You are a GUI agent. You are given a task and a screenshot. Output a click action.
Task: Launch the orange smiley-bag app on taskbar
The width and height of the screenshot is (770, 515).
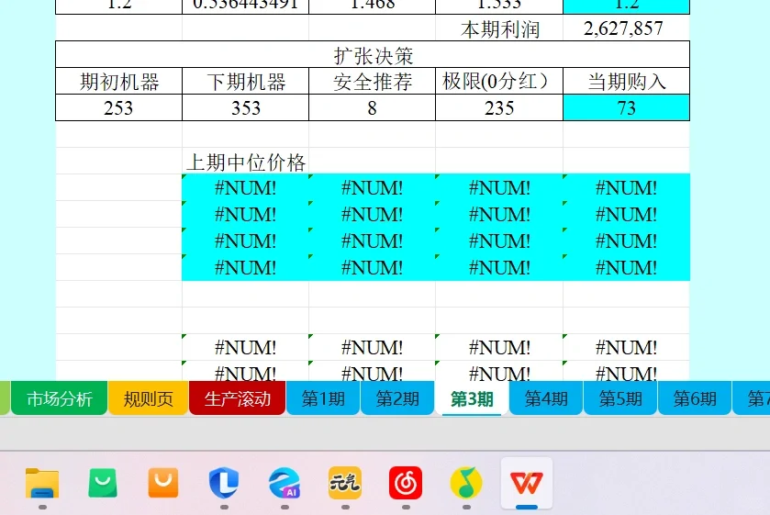pos(163,483)
